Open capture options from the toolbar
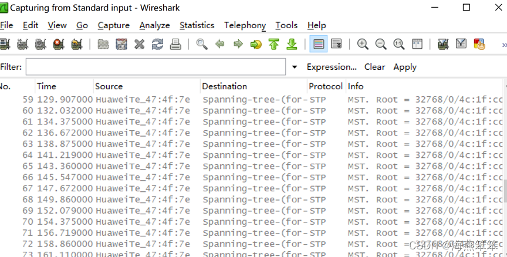 23,44
